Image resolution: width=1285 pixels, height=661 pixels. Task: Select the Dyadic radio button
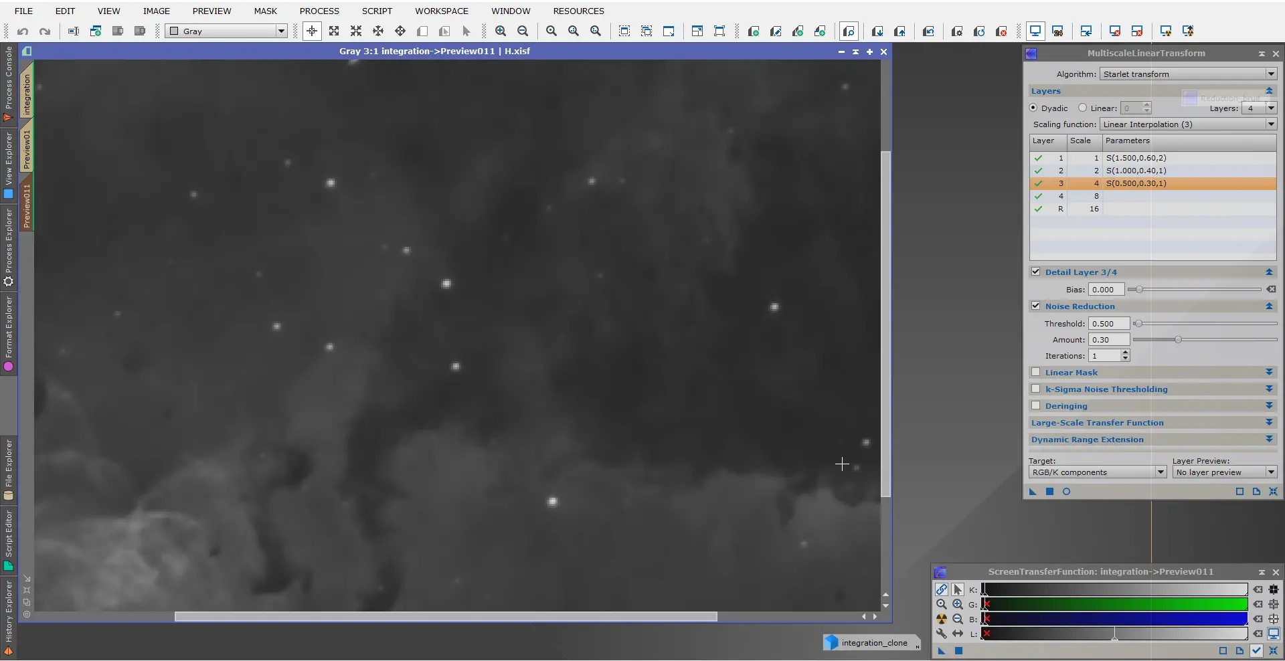click(x=1033, y=108)
